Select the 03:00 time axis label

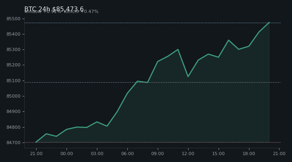(x=97, y=153)
